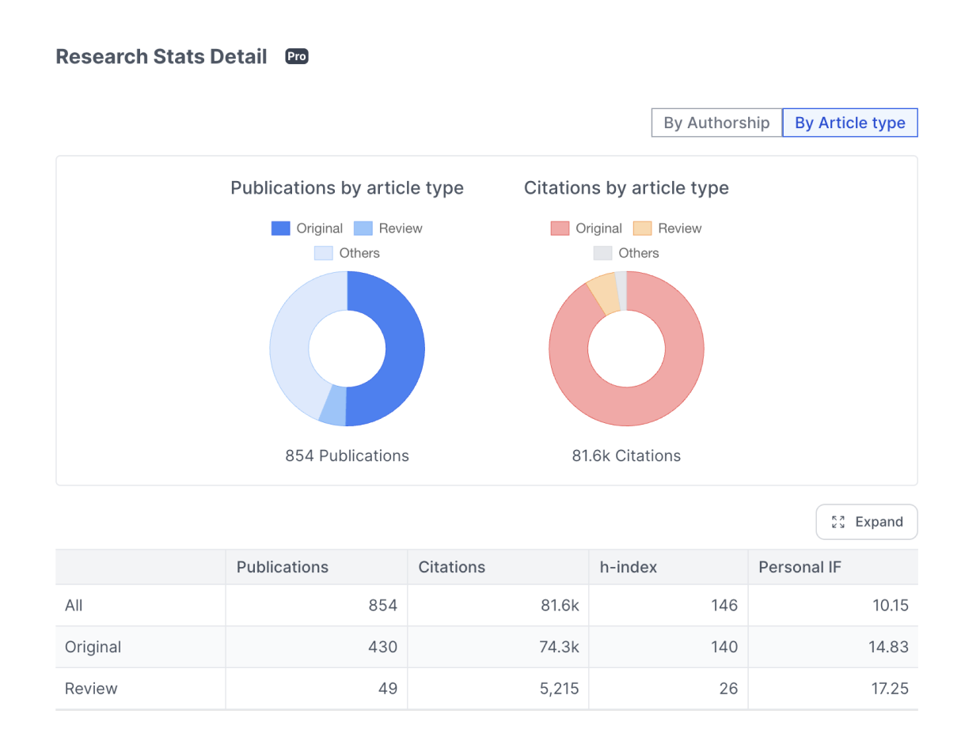Click the Expand button above the table
The width and height of the screenshot is (980, 748).
tap(866, 522)
